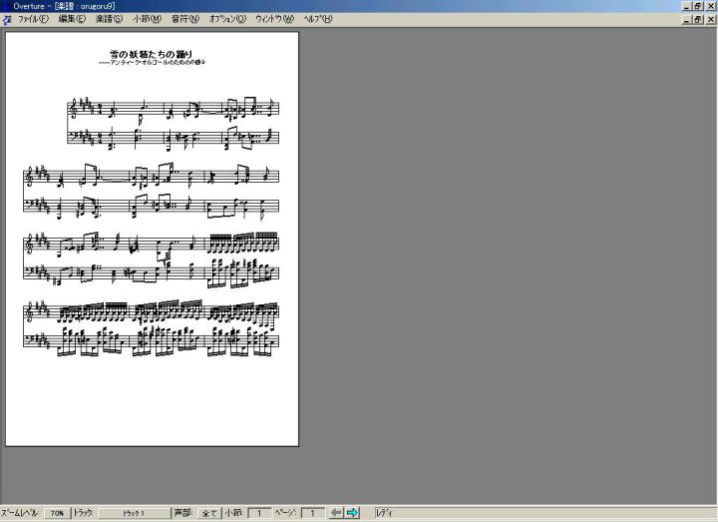
Task: Click the ページ page number field
Action: tap(313, 513)
